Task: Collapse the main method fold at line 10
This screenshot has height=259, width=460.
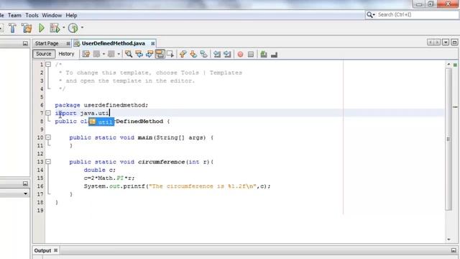Action: tap(48, 137)
